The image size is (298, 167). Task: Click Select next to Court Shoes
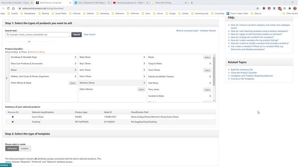click(x=207, y=70)
